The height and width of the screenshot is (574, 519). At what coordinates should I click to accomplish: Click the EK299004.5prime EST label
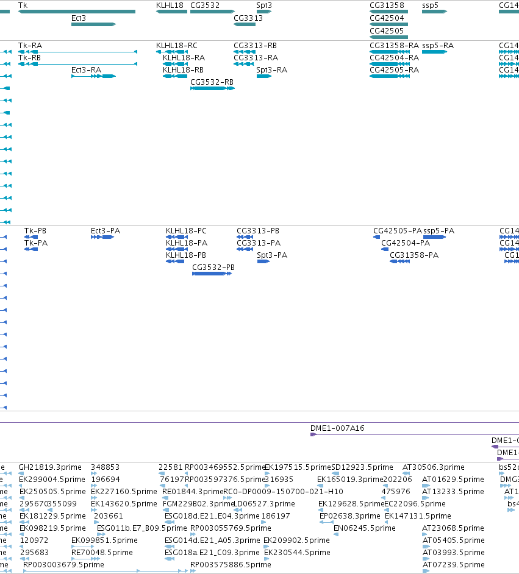click(x=52, y=479)
